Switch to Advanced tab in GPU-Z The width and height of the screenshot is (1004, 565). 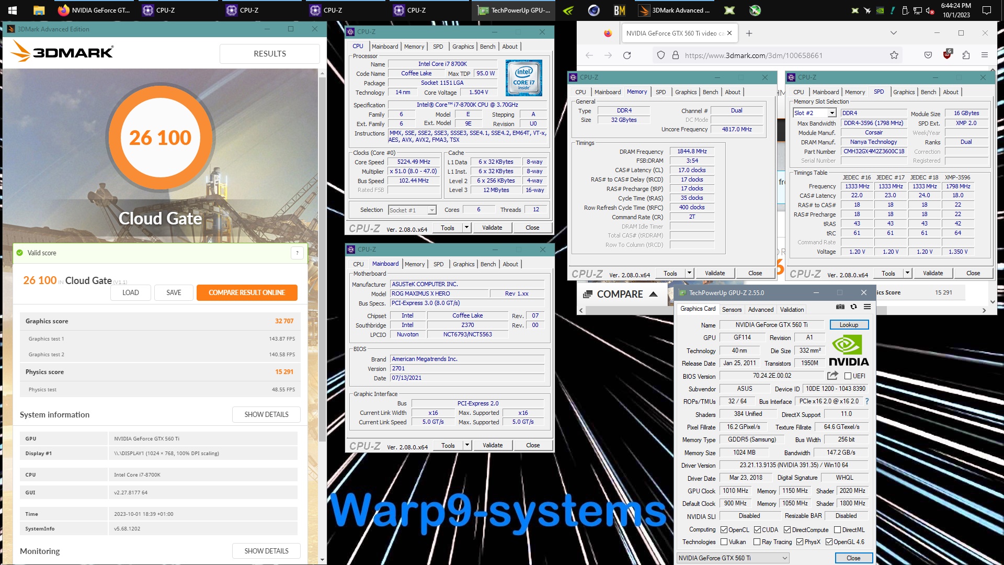(760, 310)
